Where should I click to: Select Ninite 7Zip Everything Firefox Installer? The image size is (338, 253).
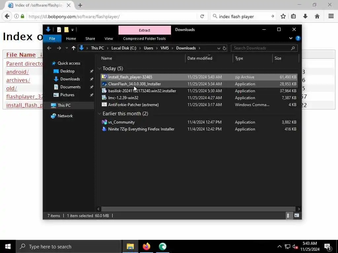[x=199, y=129]
